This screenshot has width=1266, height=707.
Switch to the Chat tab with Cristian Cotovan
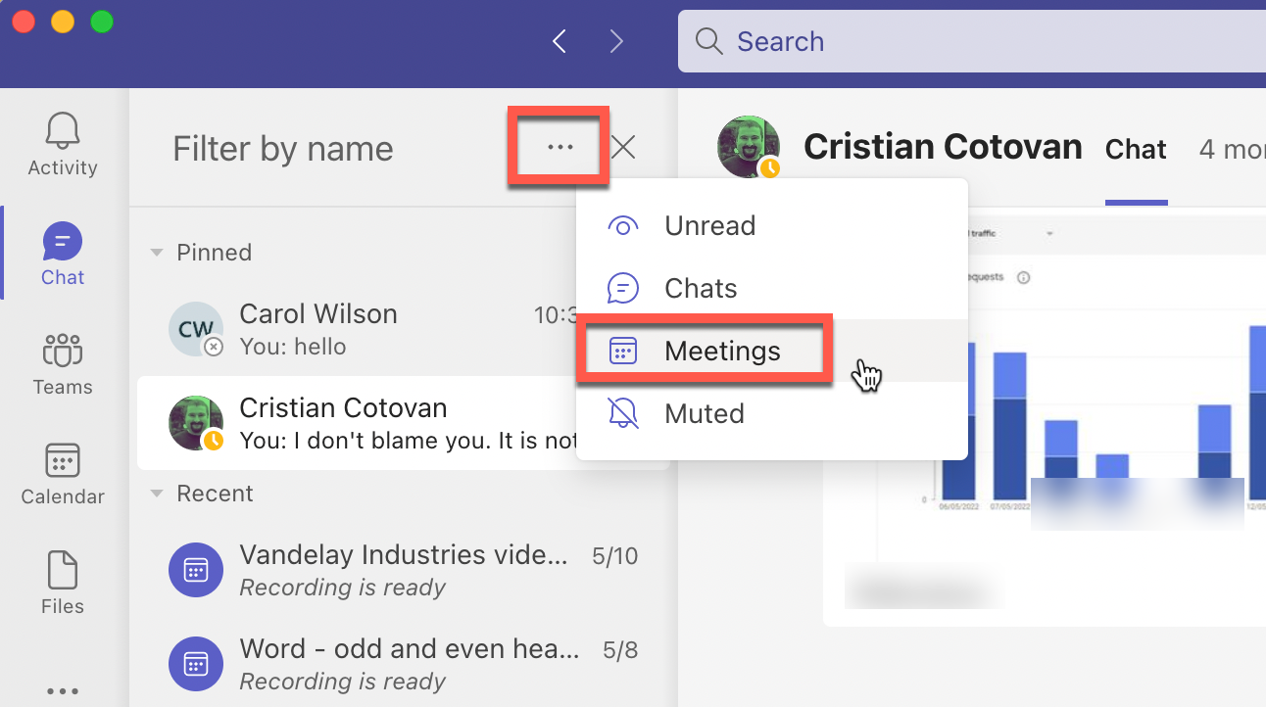[1136, 149]
